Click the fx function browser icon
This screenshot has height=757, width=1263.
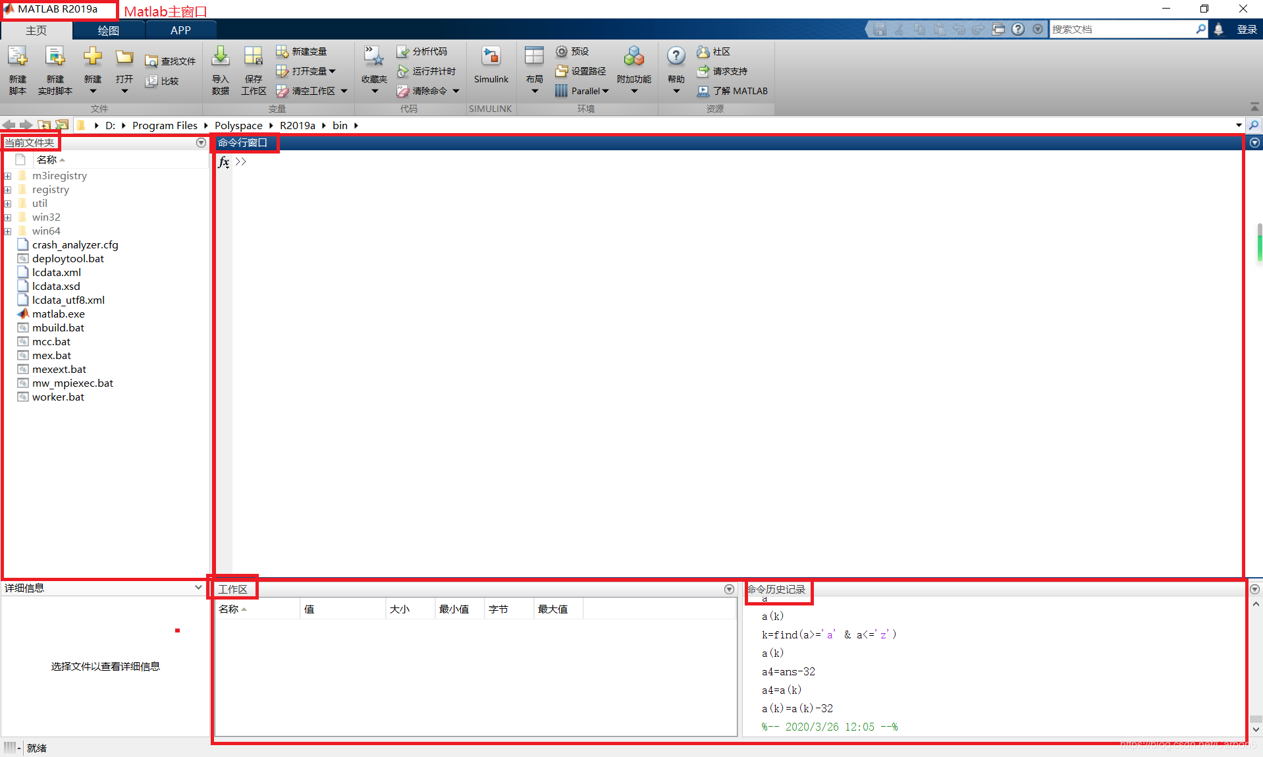click(224, 162)
